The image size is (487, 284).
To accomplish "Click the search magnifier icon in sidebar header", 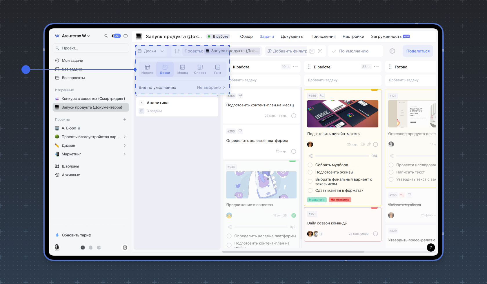I will (x=106, y=36).
